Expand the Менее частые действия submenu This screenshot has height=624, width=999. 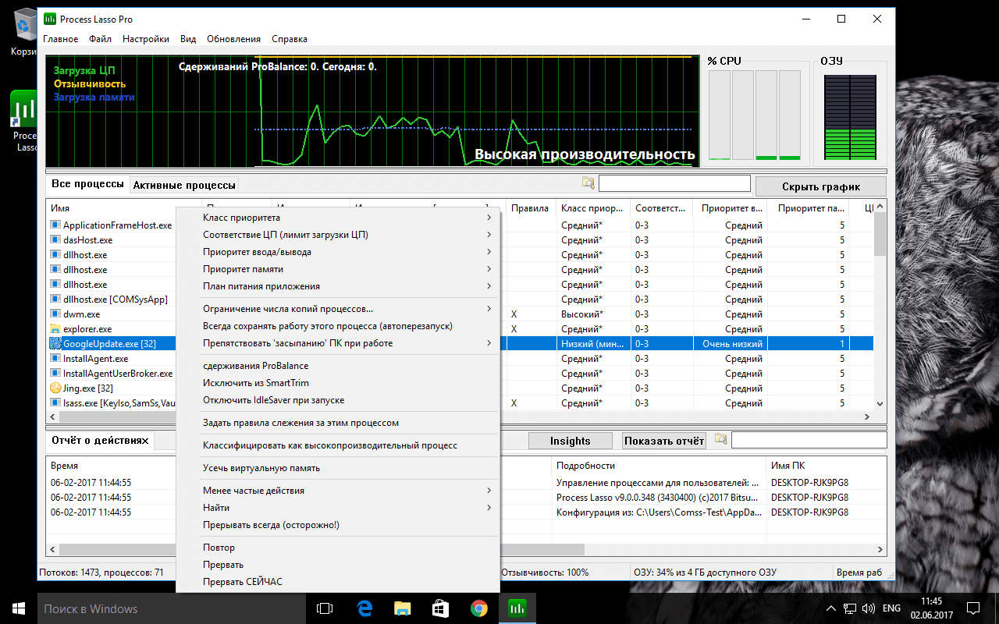pyautogui.click(x=338, y=491)
